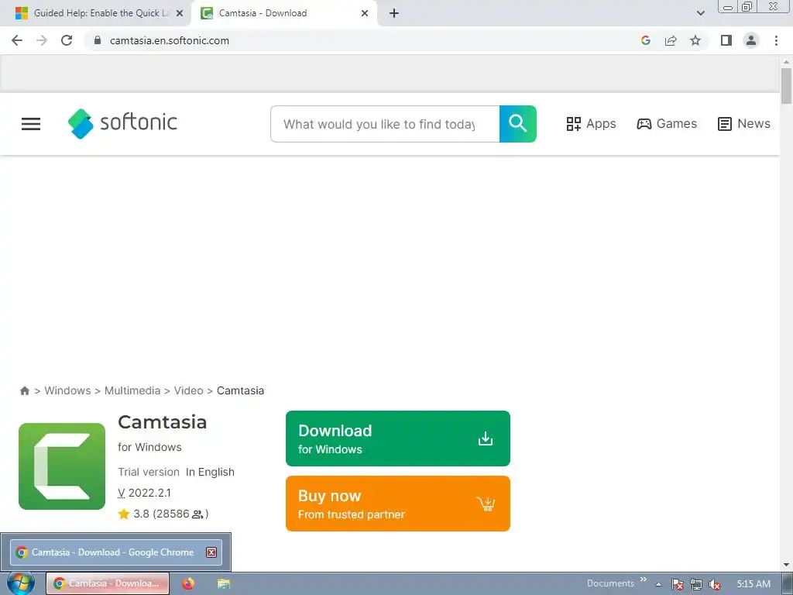
Task: Open the Windows Start button
Action: click(20, 583)
